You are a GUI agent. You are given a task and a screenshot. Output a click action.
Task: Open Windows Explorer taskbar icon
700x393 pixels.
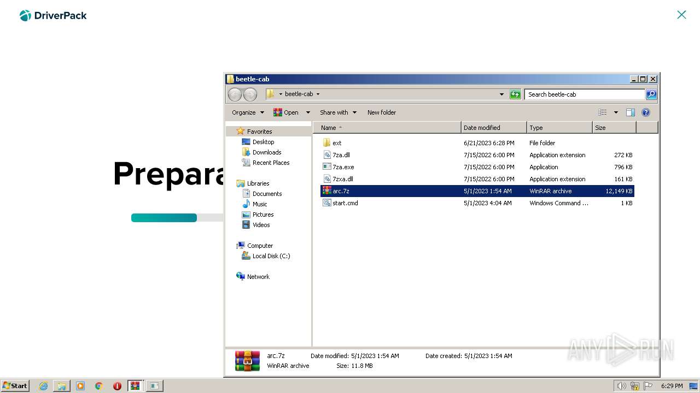(62, 386)
